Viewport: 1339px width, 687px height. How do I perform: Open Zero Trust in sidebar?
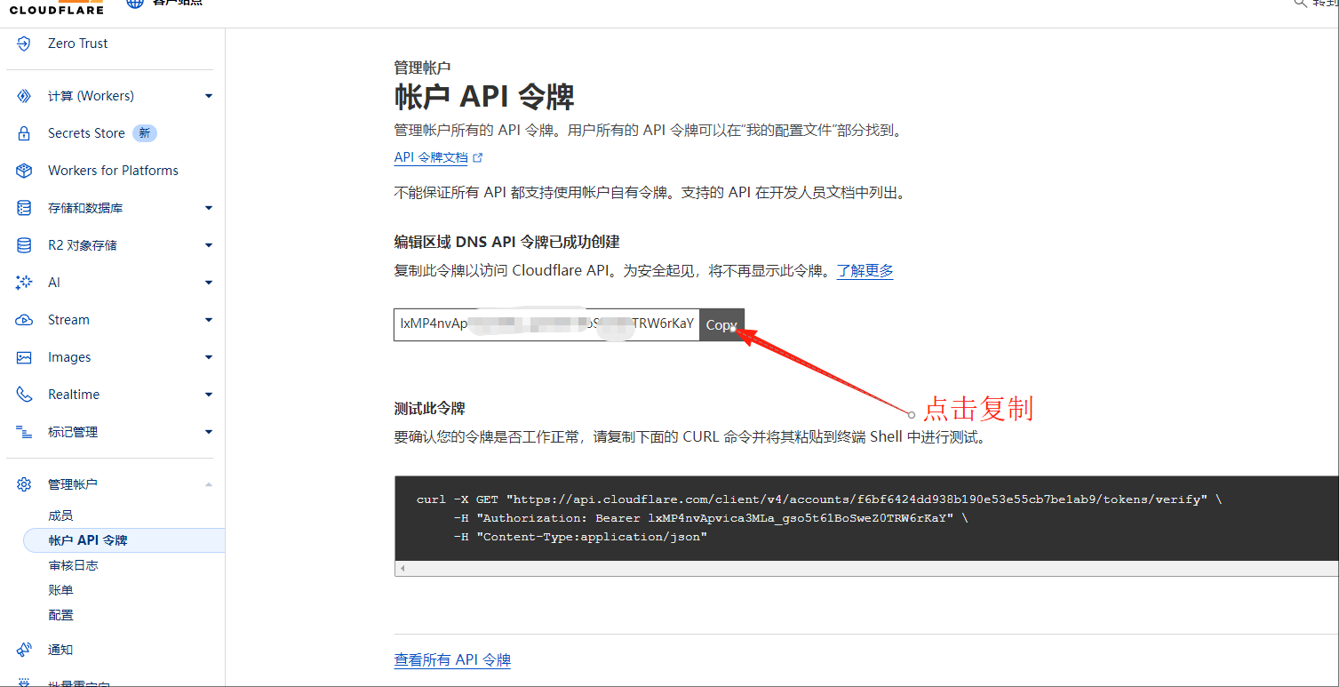78,44
